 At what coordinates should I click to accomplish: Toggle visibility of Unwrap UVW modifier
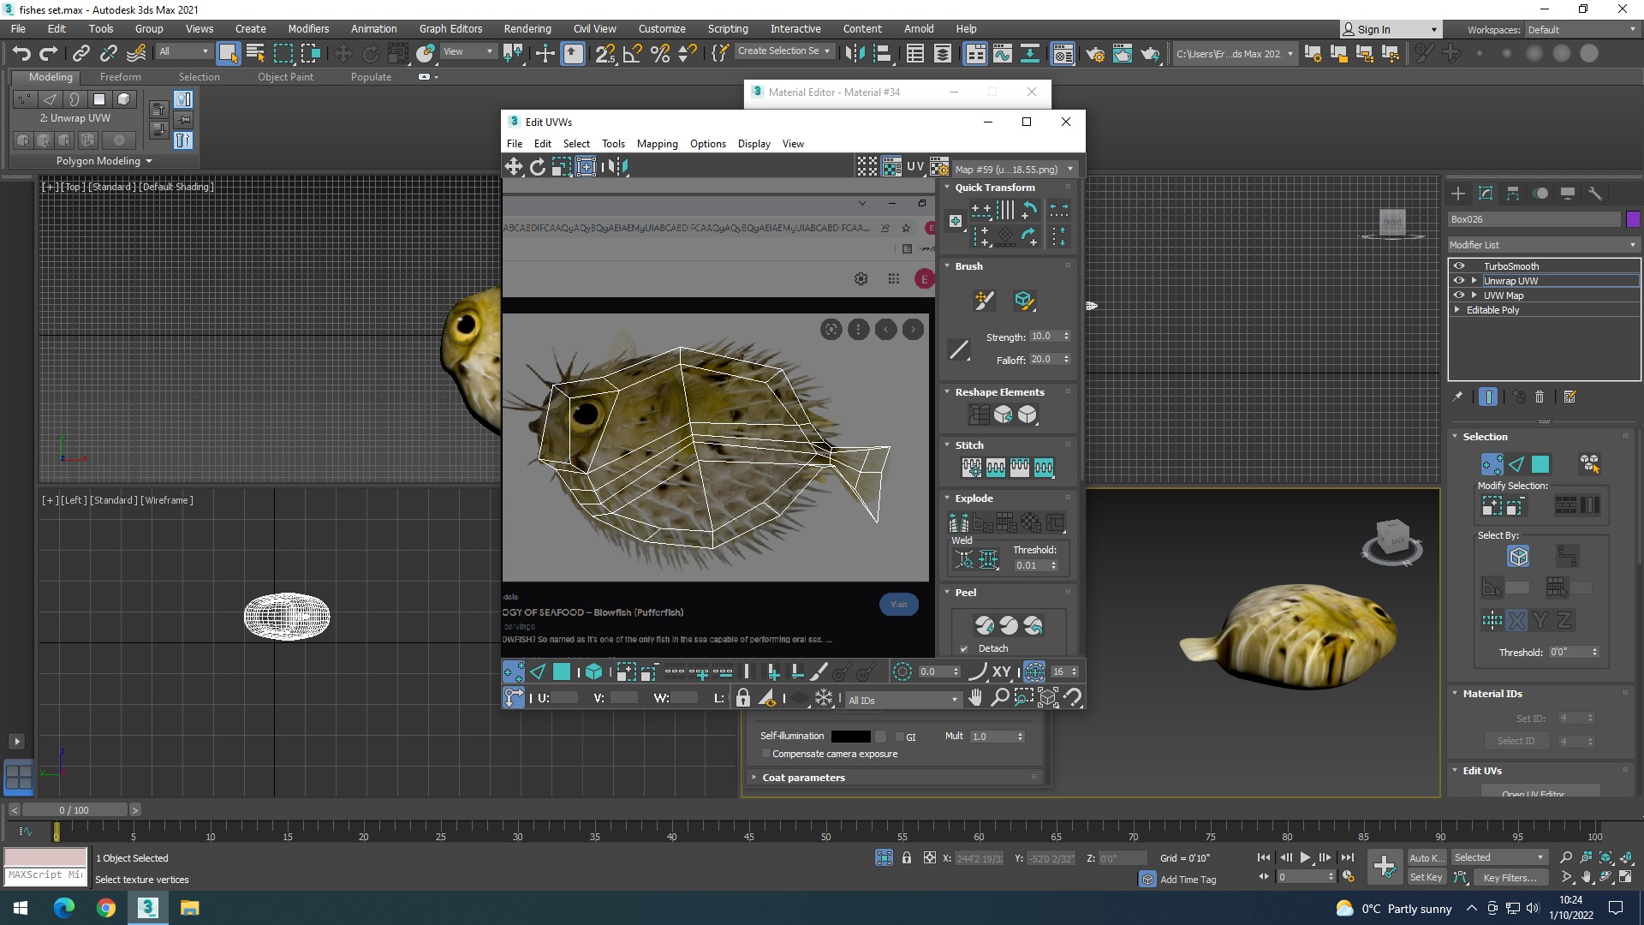[x=1459, y=281]
